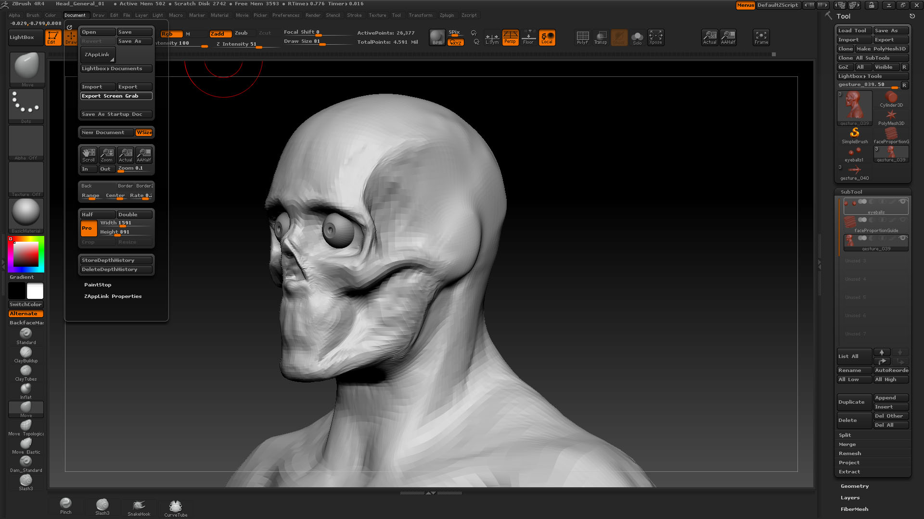Click Export Screen Grab button
The image size is (924, 519).
116,96
